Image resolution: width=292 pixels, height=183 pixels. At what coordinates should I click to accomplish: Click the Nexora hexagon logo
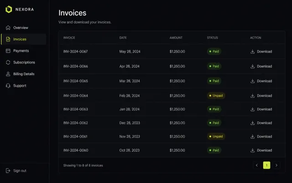point(9,9)
